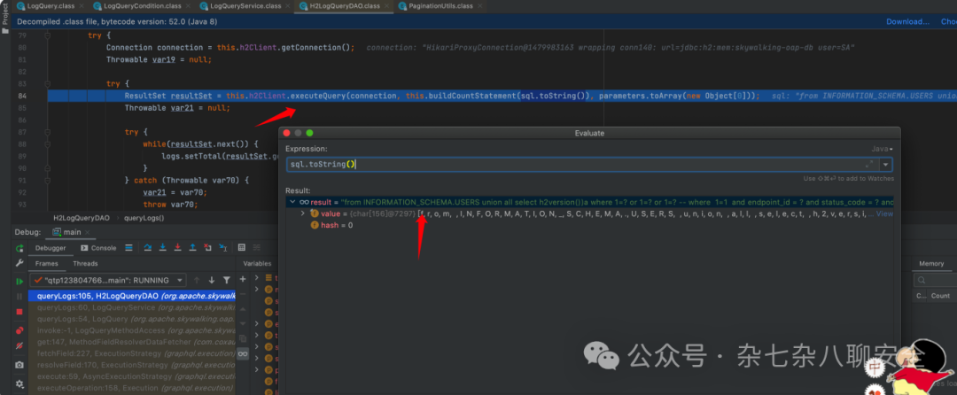Expand the value char array node
This screenshot has height=395, width=957.
tap(303, 213)
